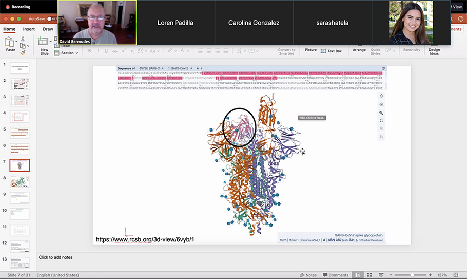This screenshot has height=279, width=467.
Task: Select slide 8 thumbnail in panel
Action: click(20, 181)
